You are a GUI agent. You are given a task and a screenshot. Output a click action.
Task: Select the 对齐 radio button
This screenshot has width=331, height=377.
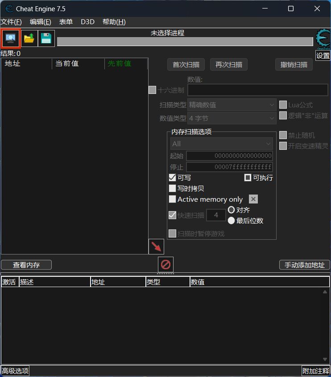tap(231, 210)
